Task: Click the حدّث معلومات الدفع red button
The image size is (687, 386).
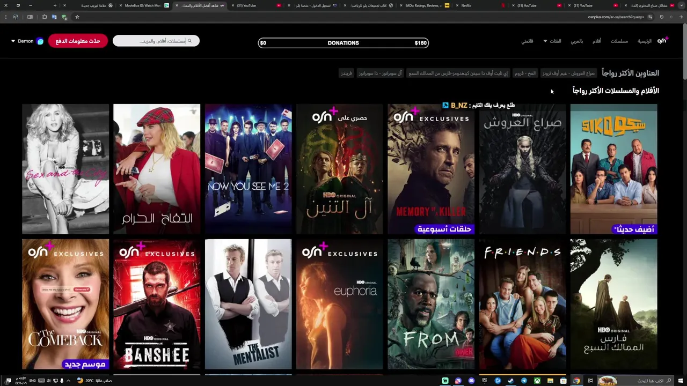Action: (x=78, y=41)
